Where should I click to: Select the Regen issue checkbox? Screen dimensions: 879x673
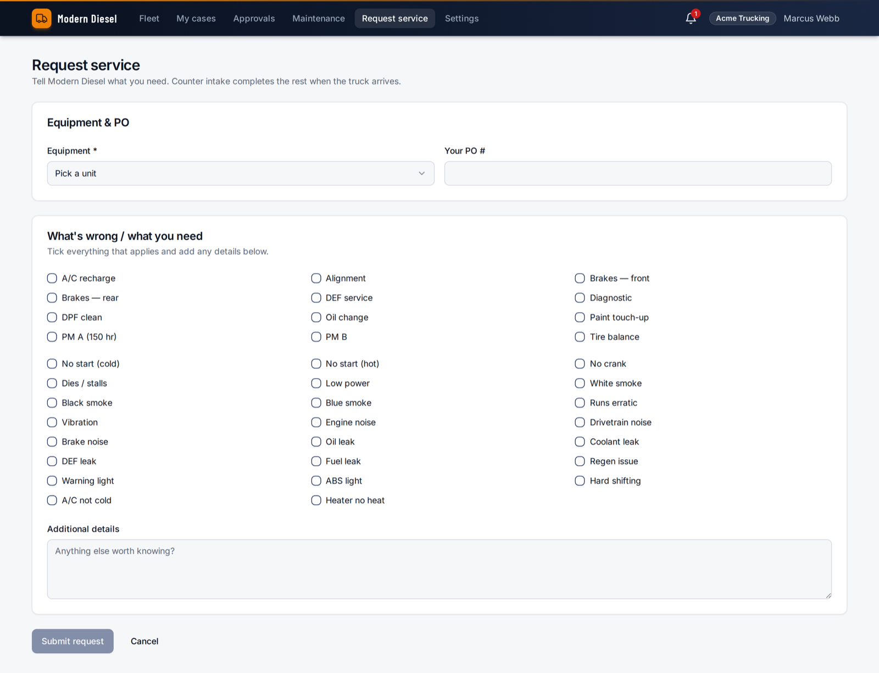pos(580,461)
